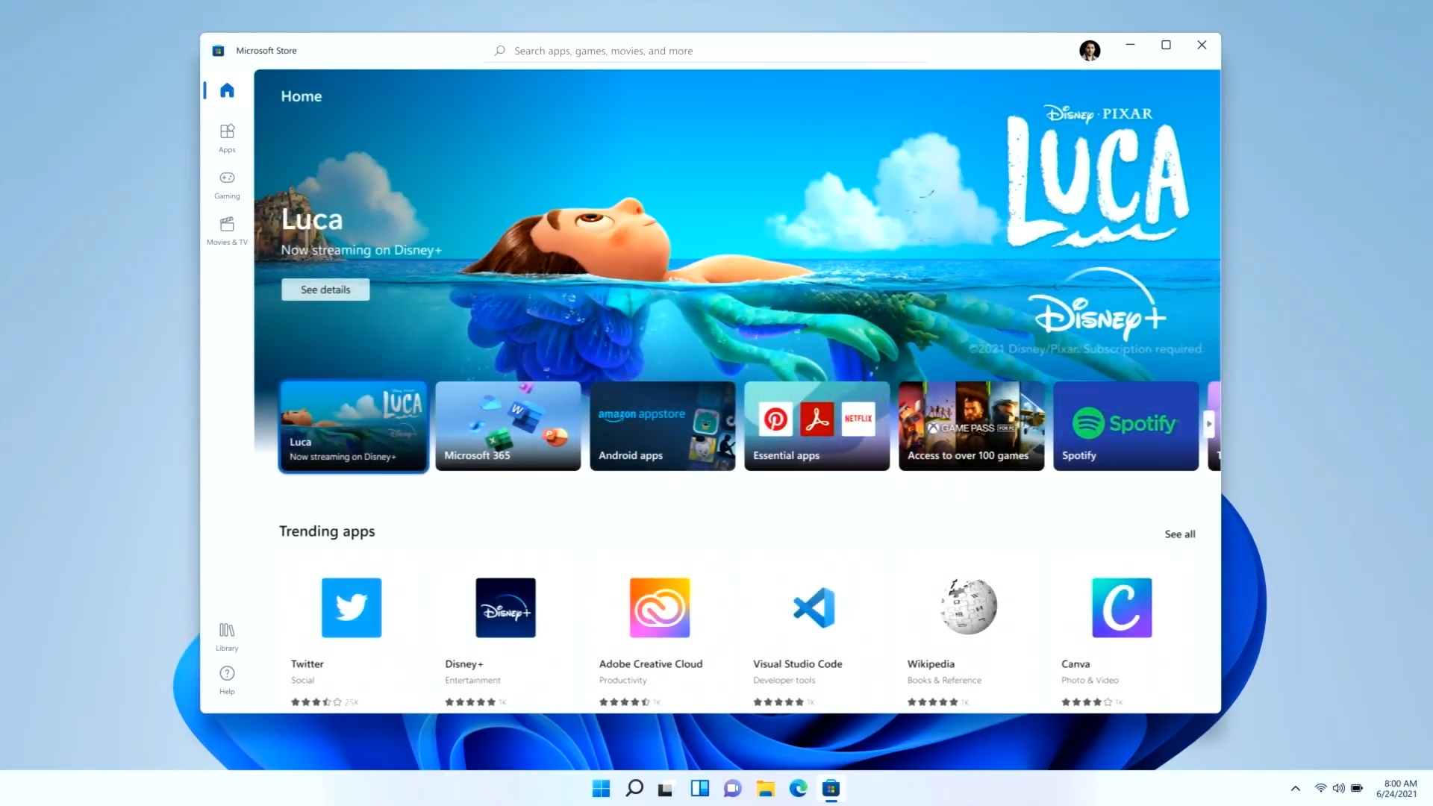Open the Android apps carousel card
The width and height of the screenshot is (1433, 806).
tap(662, 425)
